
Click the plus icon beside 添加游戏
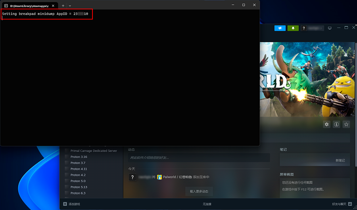[x=65, y=204]
